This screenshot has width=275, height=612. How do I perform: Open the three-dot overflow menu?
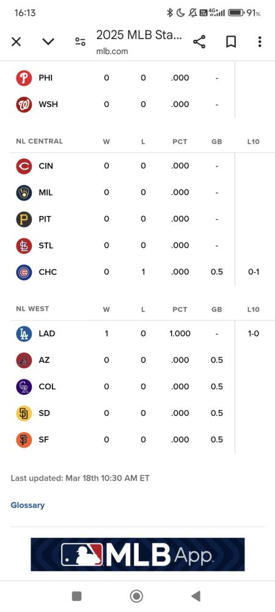260,42
